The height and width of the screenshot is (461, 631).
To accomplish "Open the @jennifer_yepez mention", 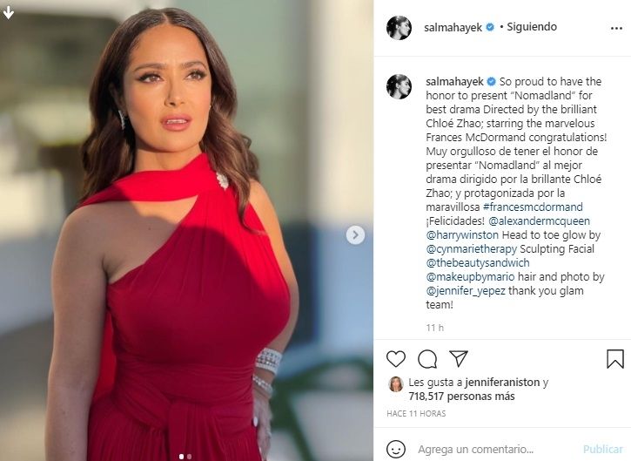I will pyautogui.click(x=466, y=291).
